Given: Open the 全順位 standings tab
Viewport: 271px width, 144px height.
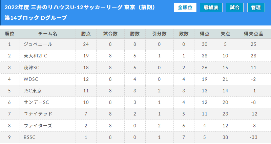Looking at the screenshot, I should tap(185, 7).
